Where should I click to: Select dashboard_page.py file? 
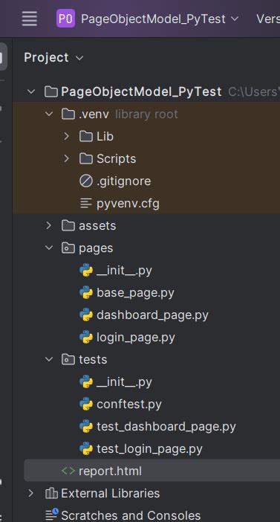pos(153,315)
